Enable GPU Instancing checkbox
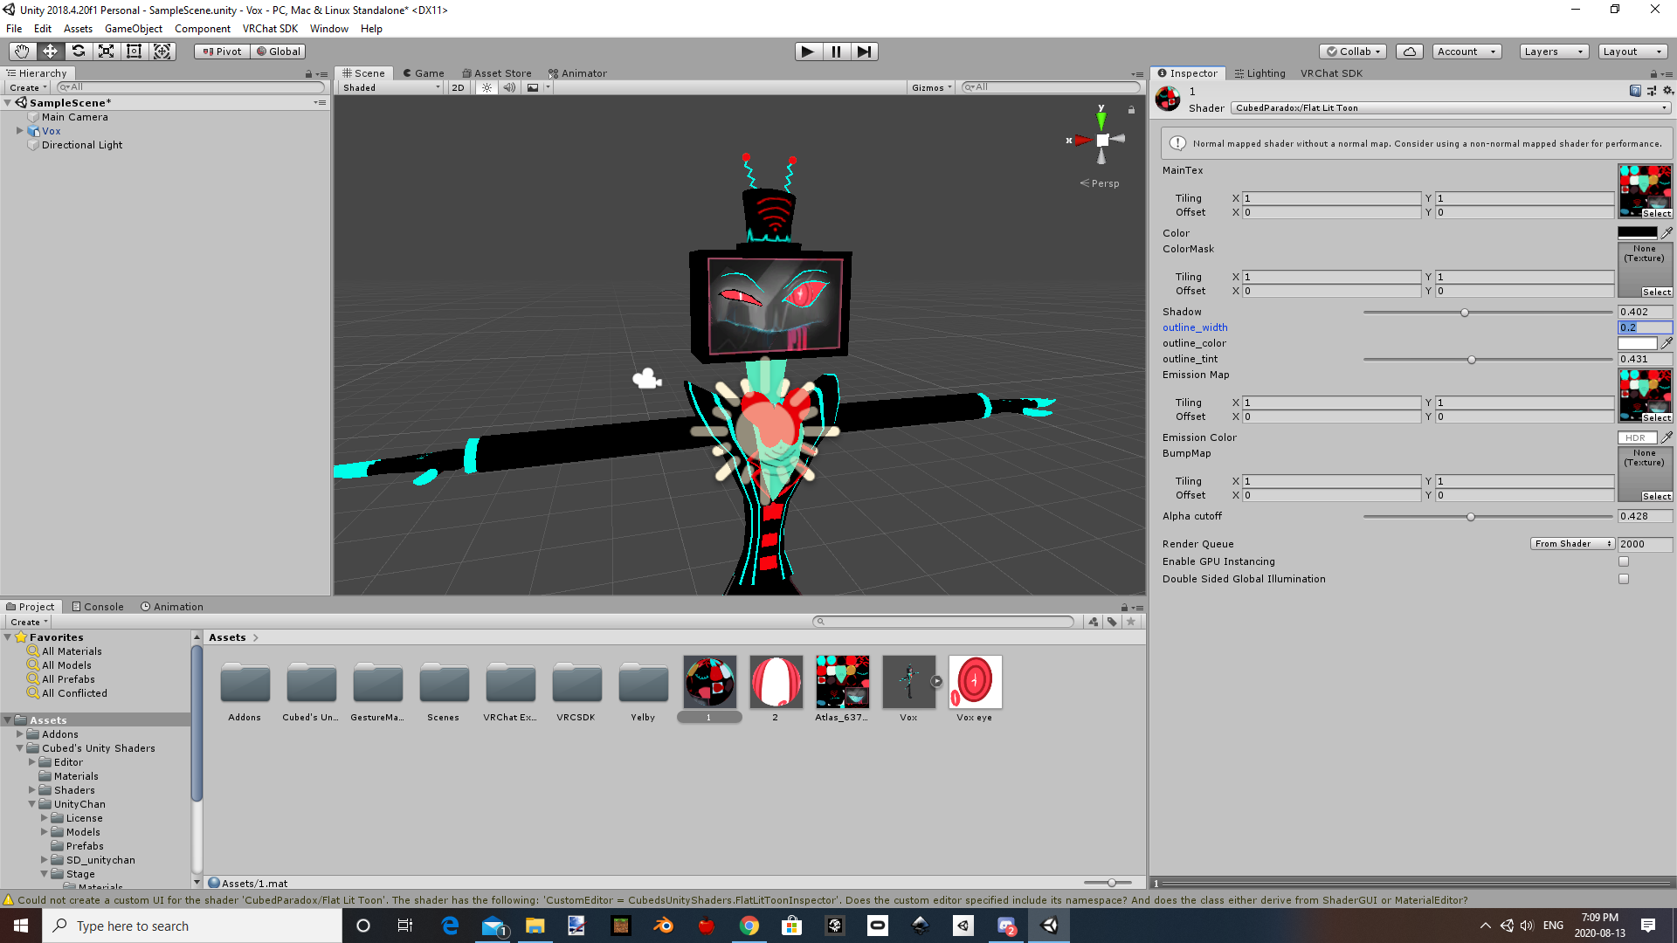This screenshot has width=1677, height=943. pyautogui.click(x=1624, y=561)
